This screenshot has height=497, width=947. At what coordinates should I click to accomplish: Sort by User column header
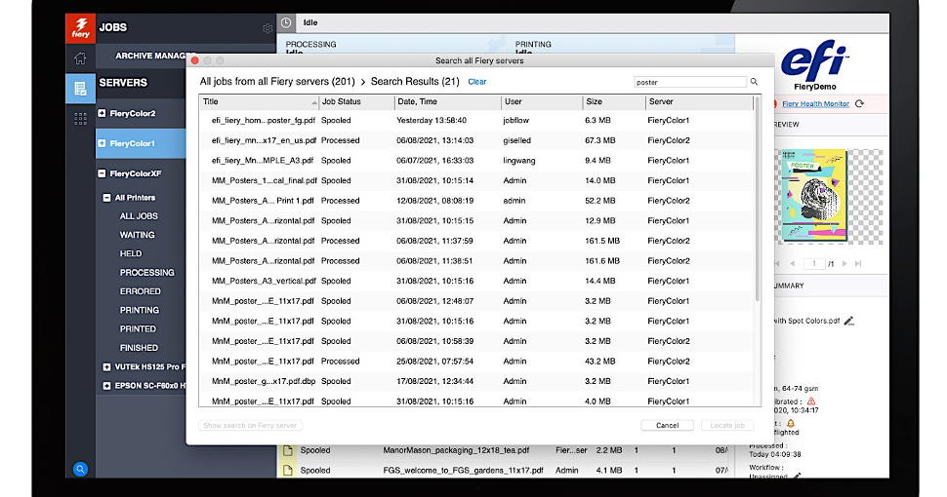tap(541, 102)
